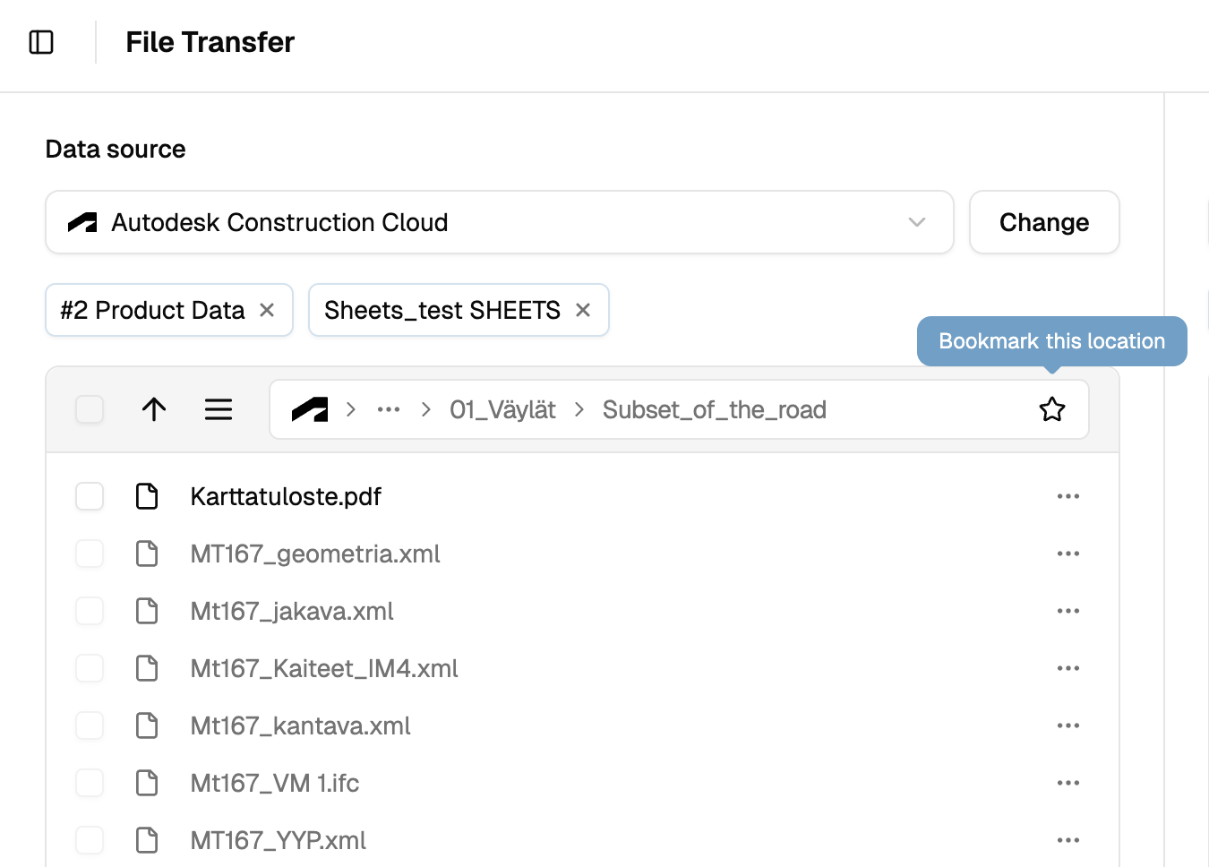Screen dimensions: 1209x867
Task: Remove the #2 Product Data tag
Action: (267, 310)
